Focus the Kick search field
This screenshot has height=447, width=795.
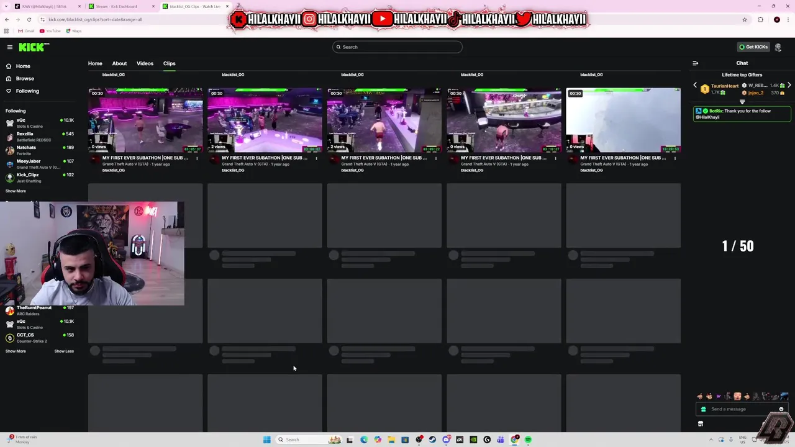397,47
